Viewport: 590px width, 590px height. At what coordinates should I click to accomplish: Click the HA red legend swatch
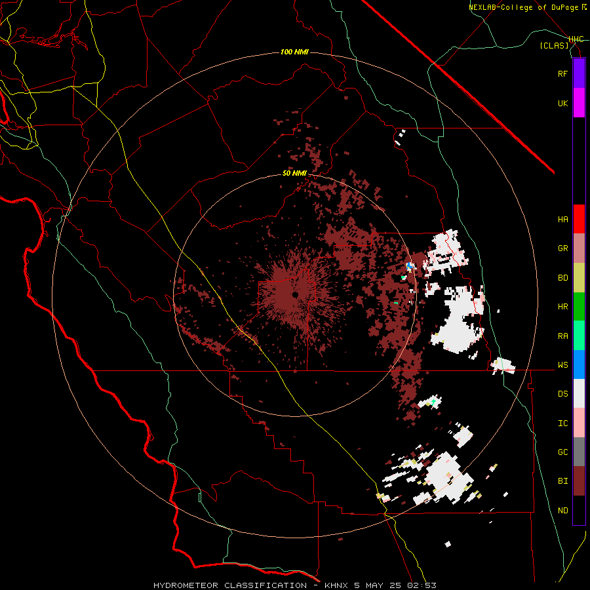pos(579,219)
